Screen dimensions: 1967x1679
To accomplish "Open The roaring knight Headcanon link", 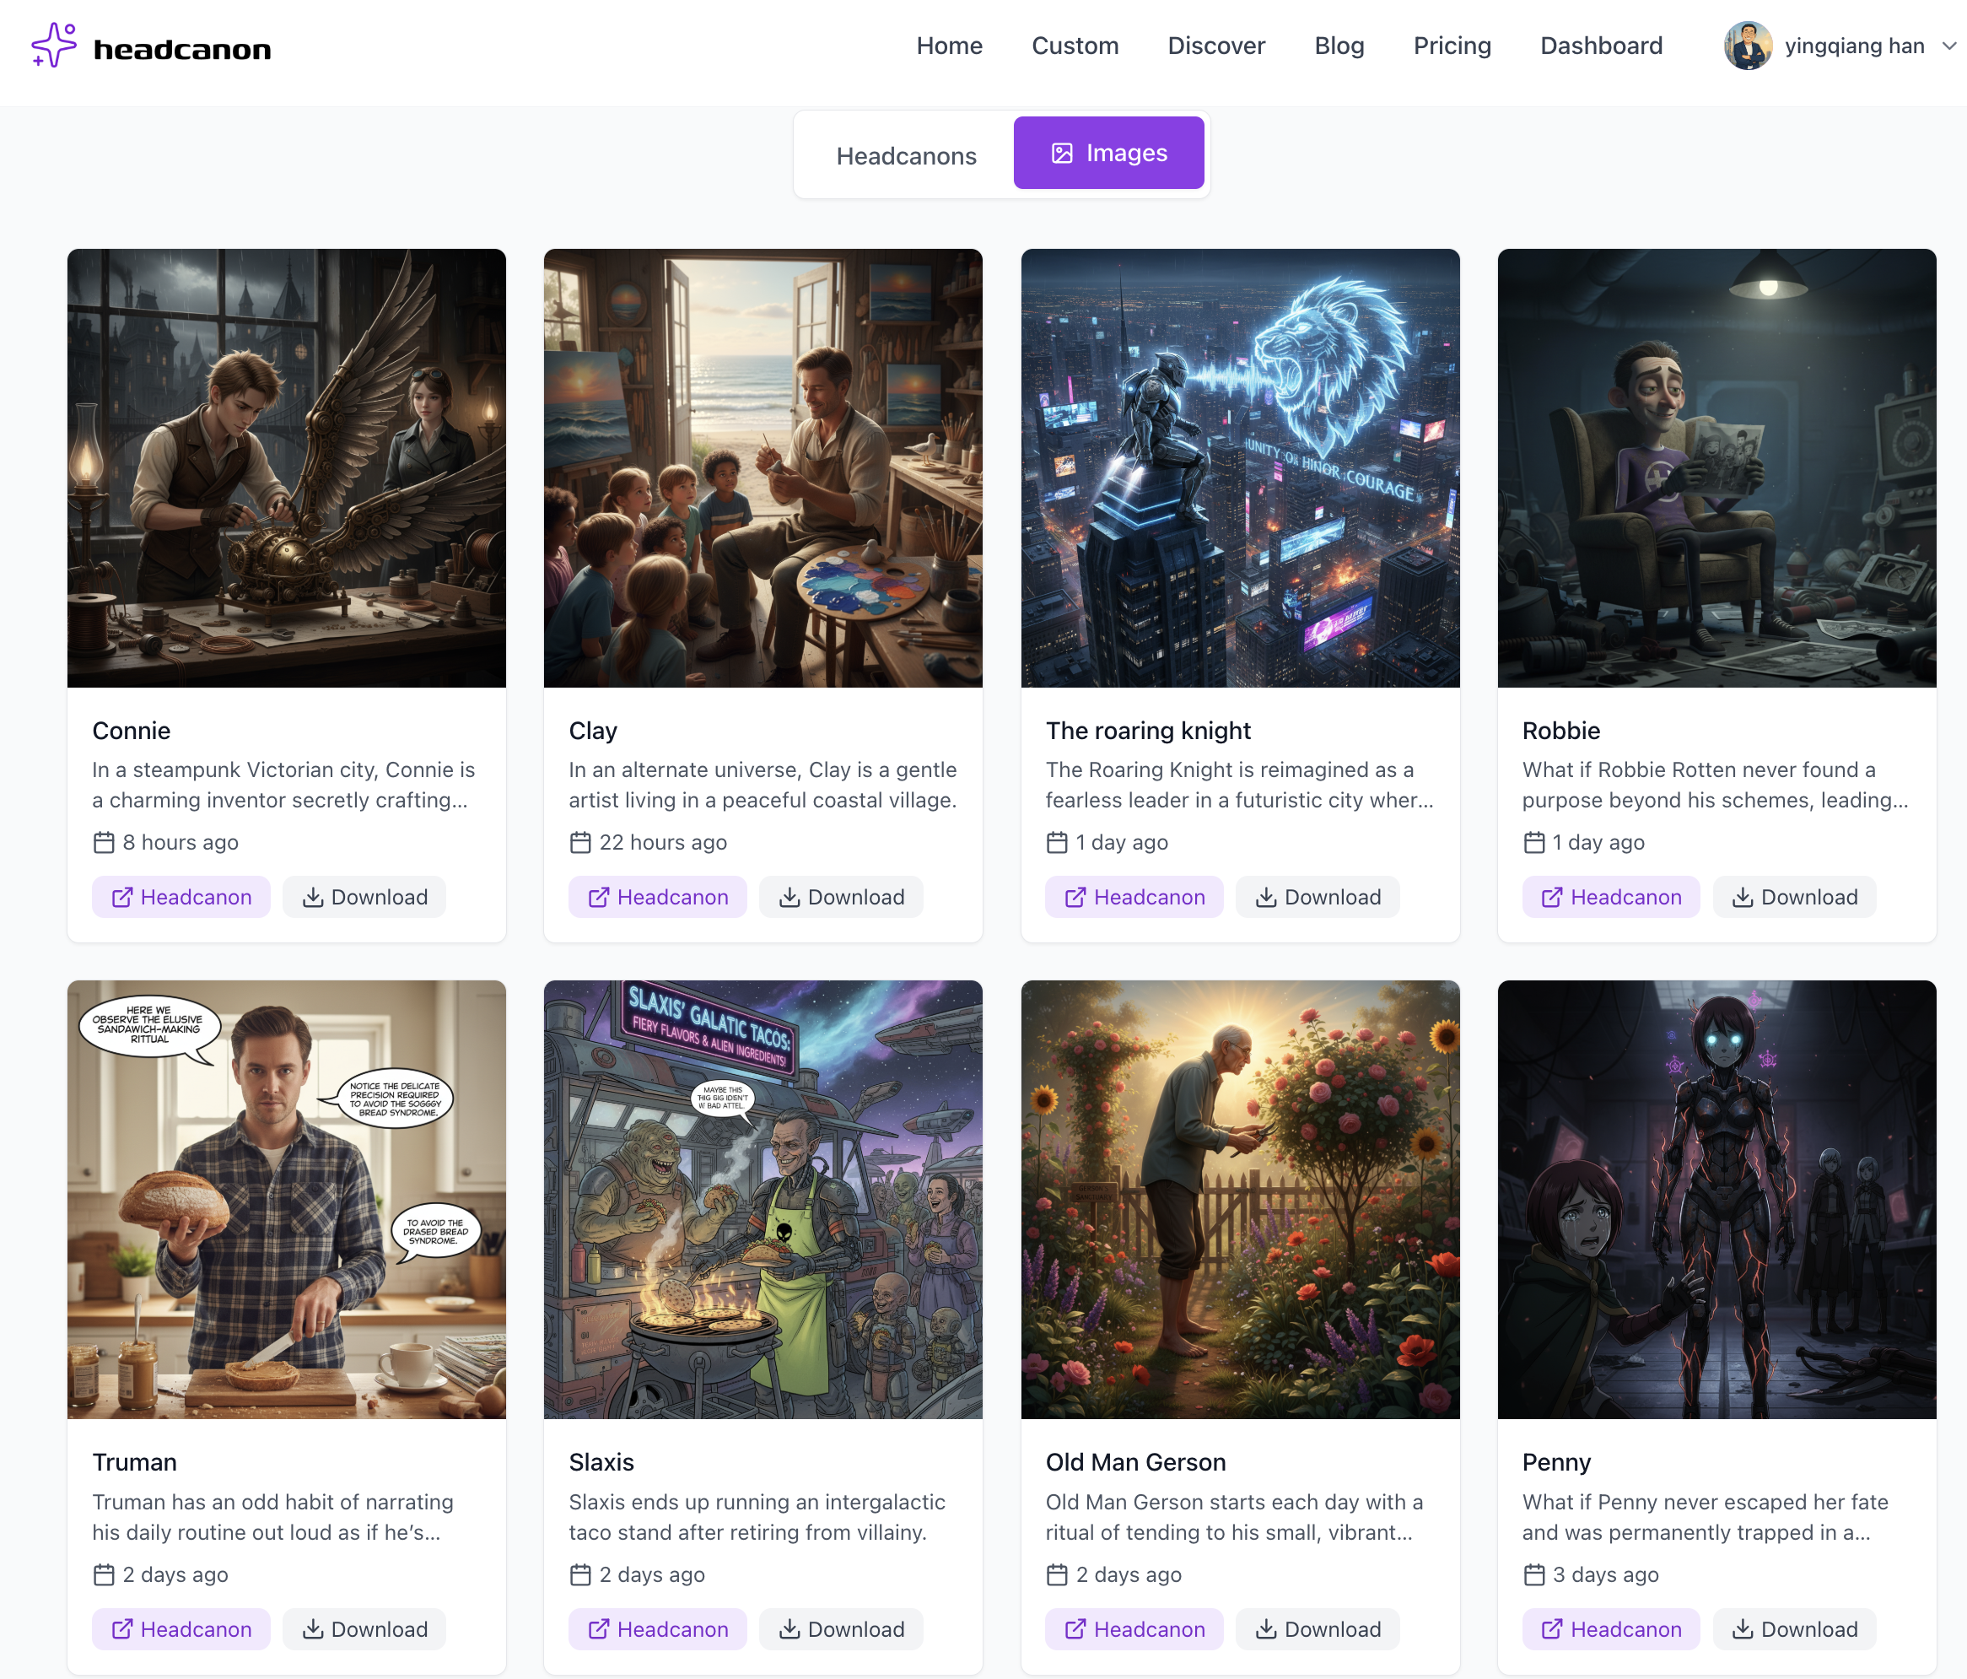I will pyautogui.click(x=1134, y=897).
